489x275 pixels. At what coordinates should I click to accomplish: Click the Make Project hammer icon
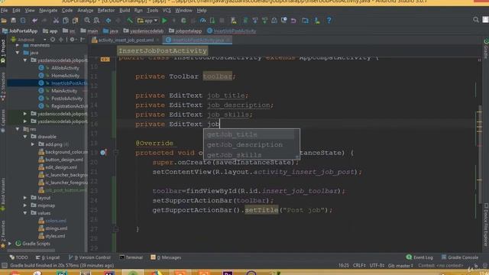(129, 21)
